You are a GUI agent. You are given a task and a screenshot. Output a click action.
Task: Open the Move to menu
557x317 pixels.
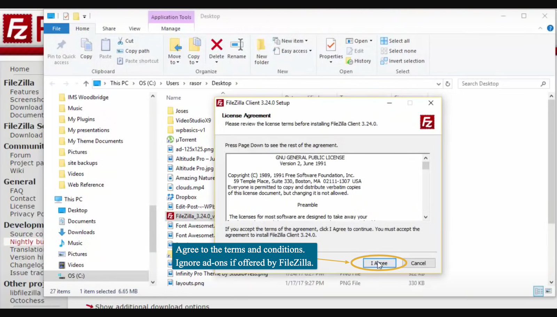point(174,52)
